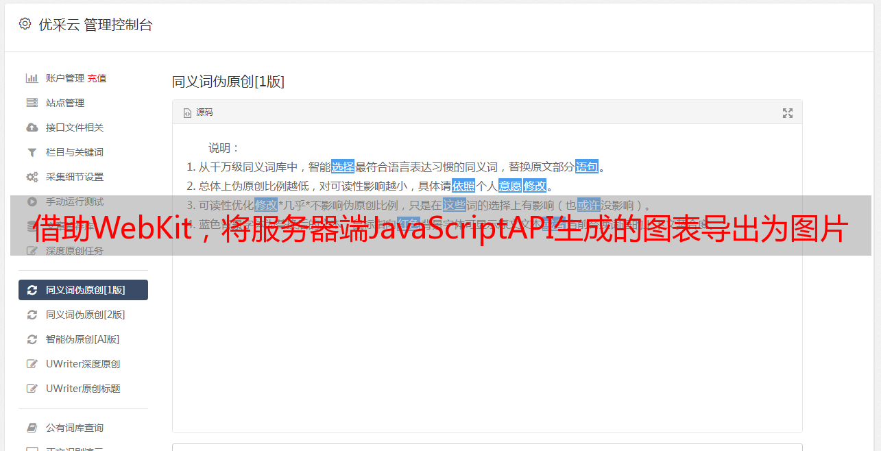This screenshot has height=451, width=881.
Task: Click the 说明： text in editor
Action: click(224, 147)
